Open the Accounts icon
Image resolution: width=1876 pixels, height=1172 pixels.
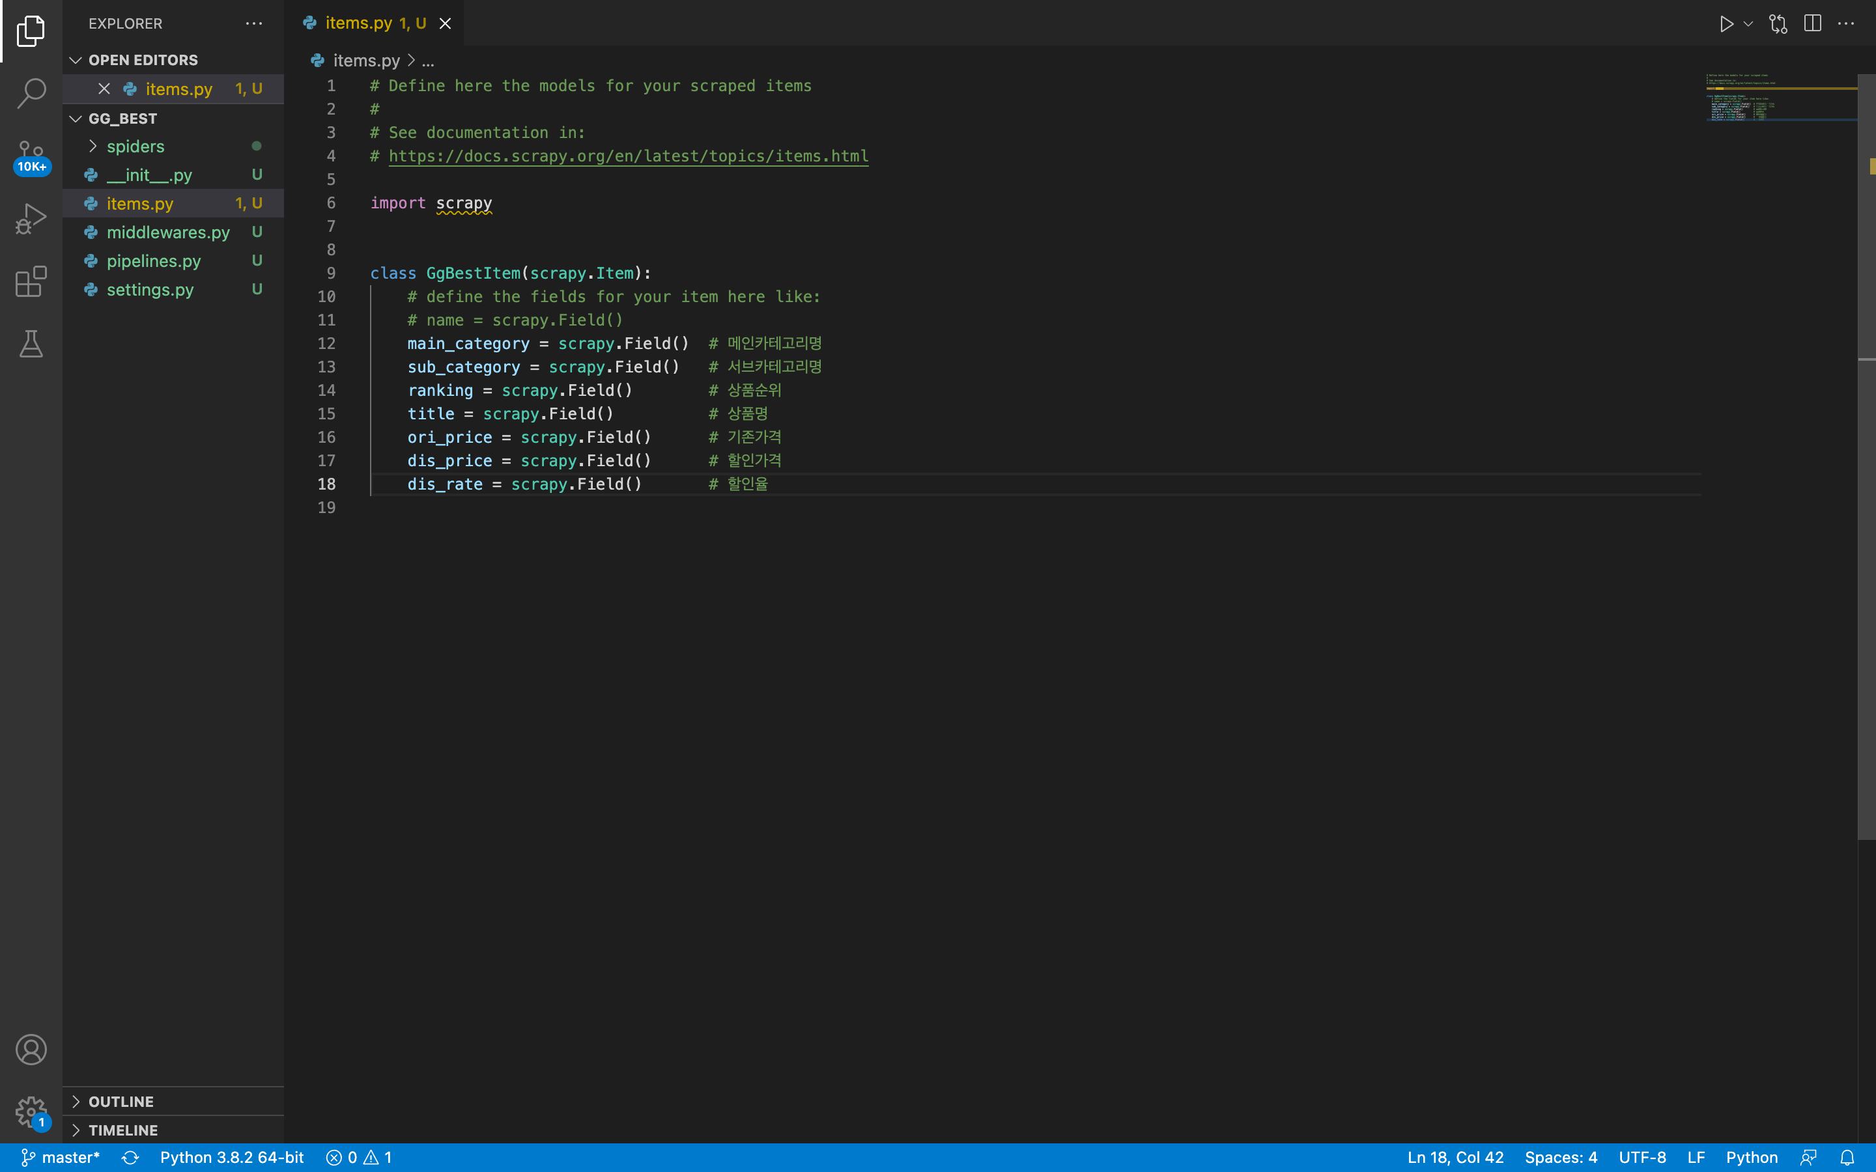pos(31,1050)
